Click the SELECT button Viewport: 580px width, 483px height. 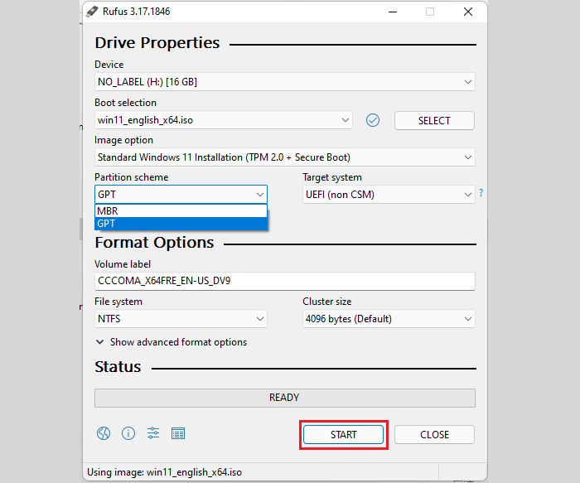(x=434, y=121)
